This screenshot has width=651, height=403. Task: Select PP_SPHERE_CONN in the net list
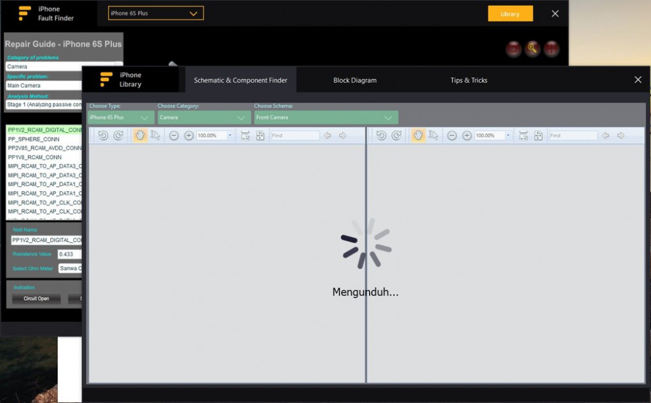pos(44,139)
